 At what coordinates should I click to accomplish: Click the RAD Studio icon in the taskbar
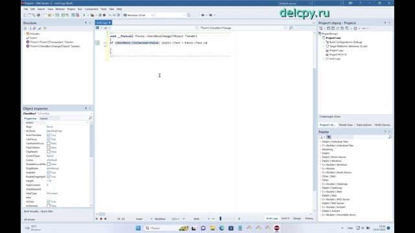[x=277, y=228]
